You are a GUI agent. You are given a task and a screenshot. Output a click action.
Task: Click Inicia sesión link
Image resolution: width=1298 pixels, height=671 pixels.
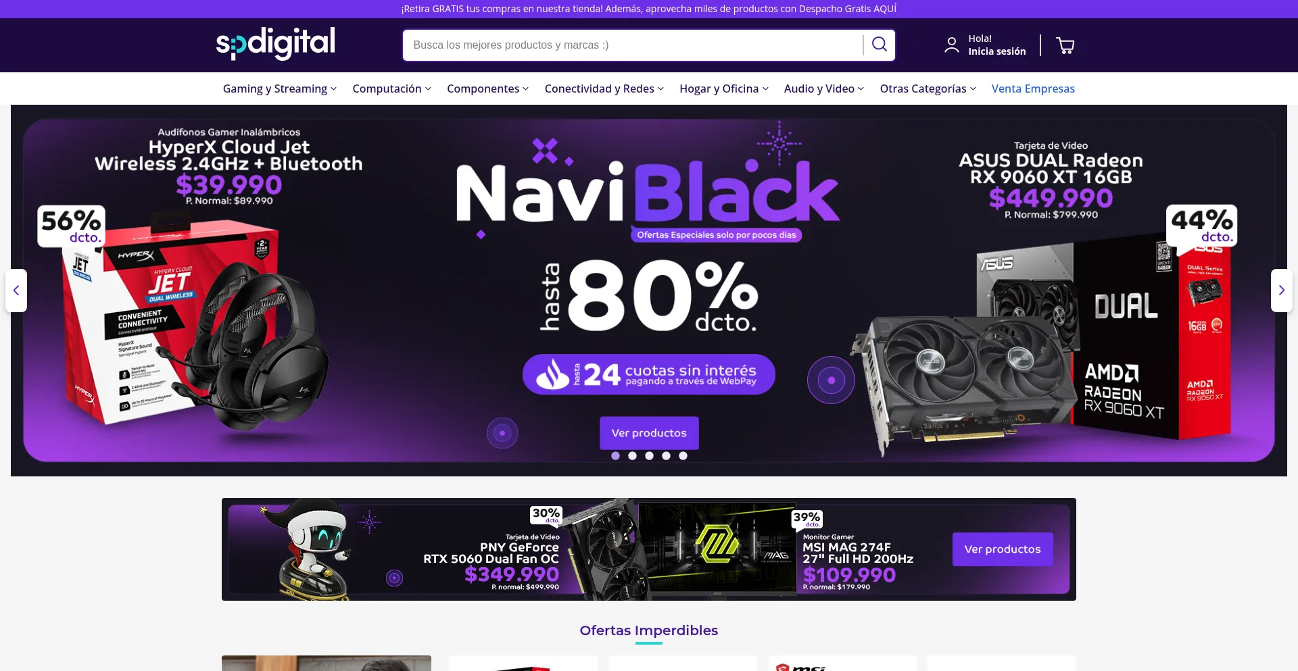coord(996,51)
